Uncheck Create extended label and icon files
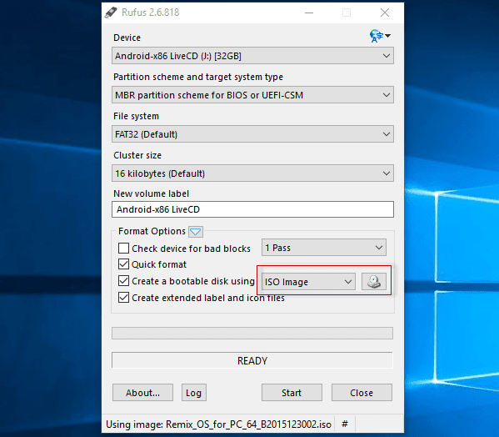This screenshot has height=437, width=499. click(123, 298)
